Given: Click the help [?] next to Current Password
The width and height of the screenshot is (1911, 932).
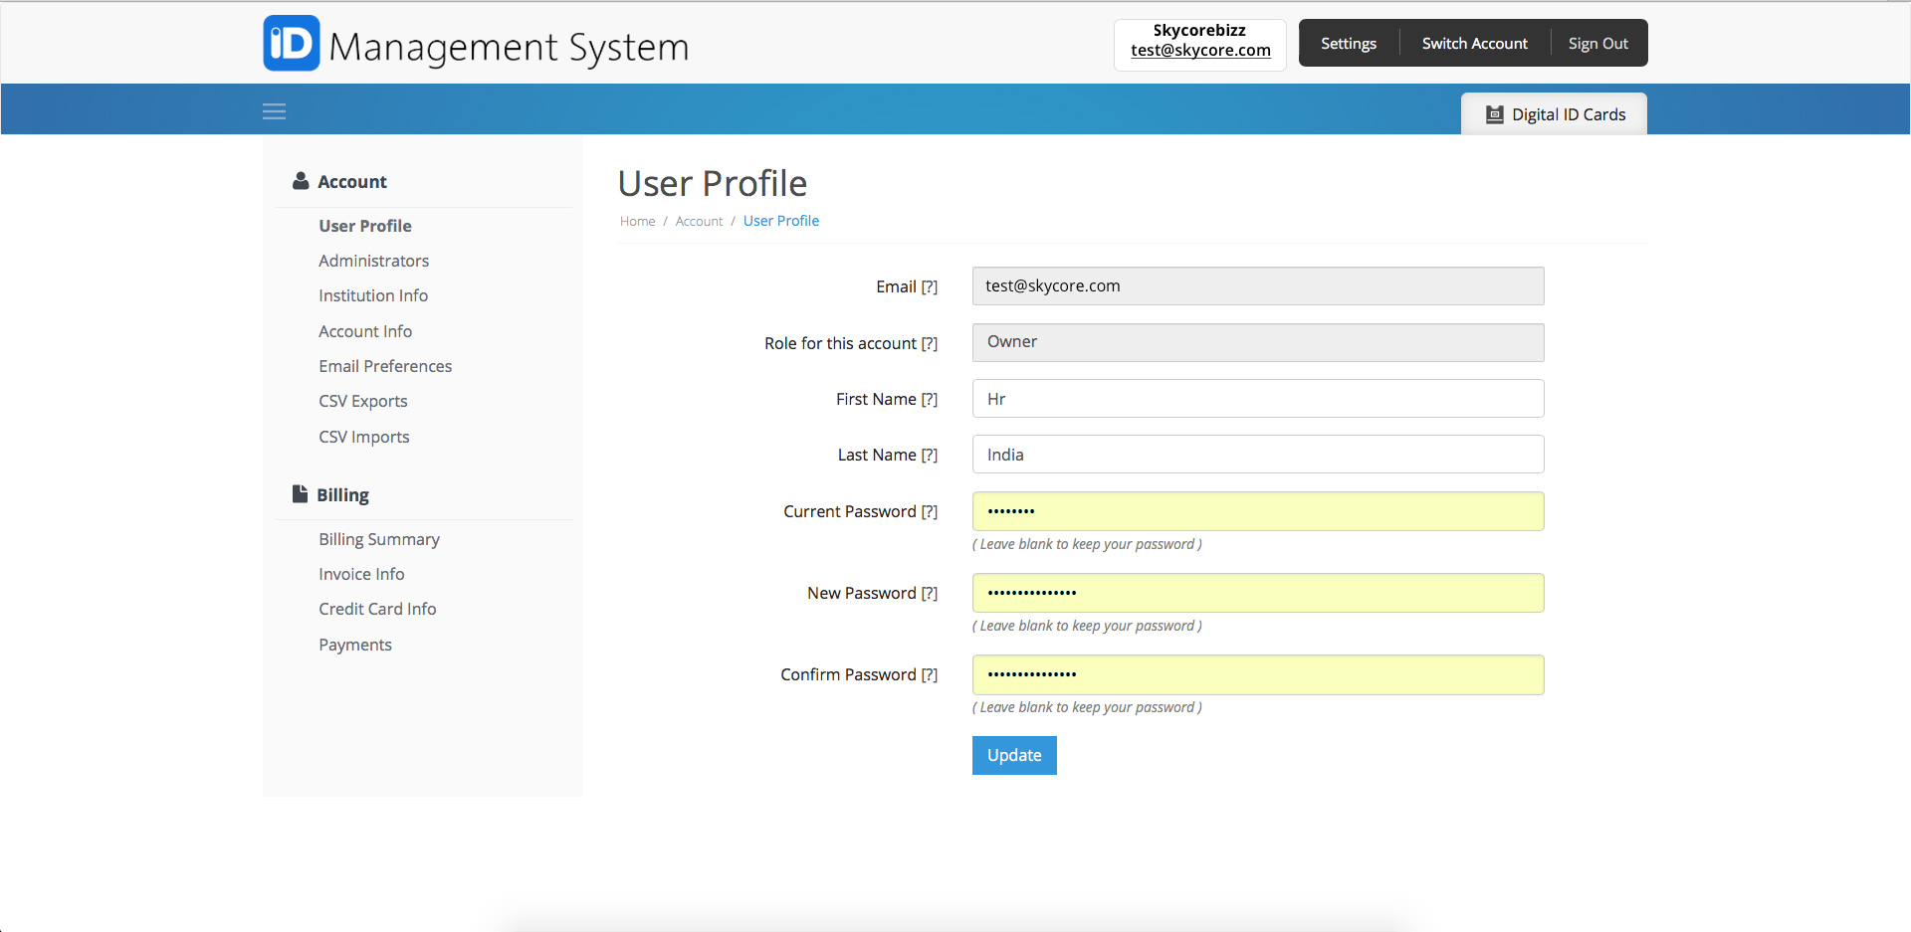Looking at the screenshot, I should pos(930,511).
